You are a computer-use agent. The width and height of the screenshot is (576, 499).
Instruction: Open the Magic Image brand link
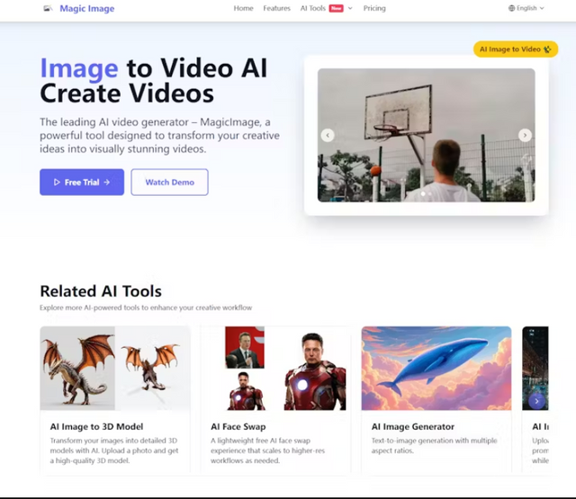[87, 8]
